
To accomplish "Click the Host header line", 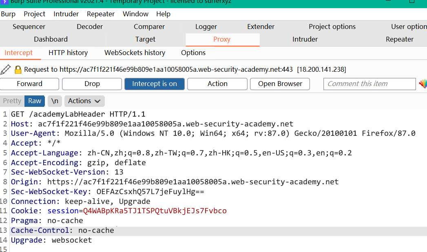I will coord(152,124).
